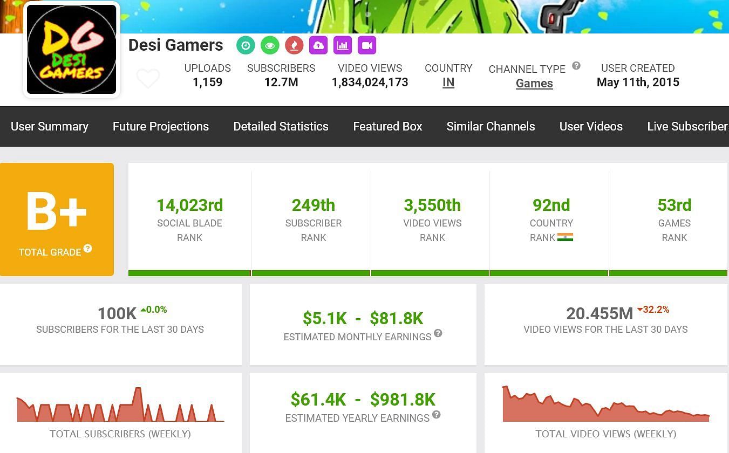Screen dimensions: 729x453
Task: Open the Detailed Statistics tab
Action: pyautogui.click(x=281, y=126)
